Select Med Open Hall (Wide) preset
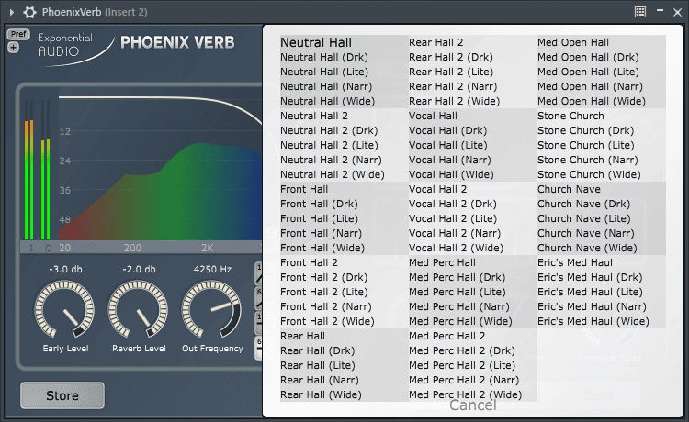Screen dimensions: 689x422 click(592, 101)
